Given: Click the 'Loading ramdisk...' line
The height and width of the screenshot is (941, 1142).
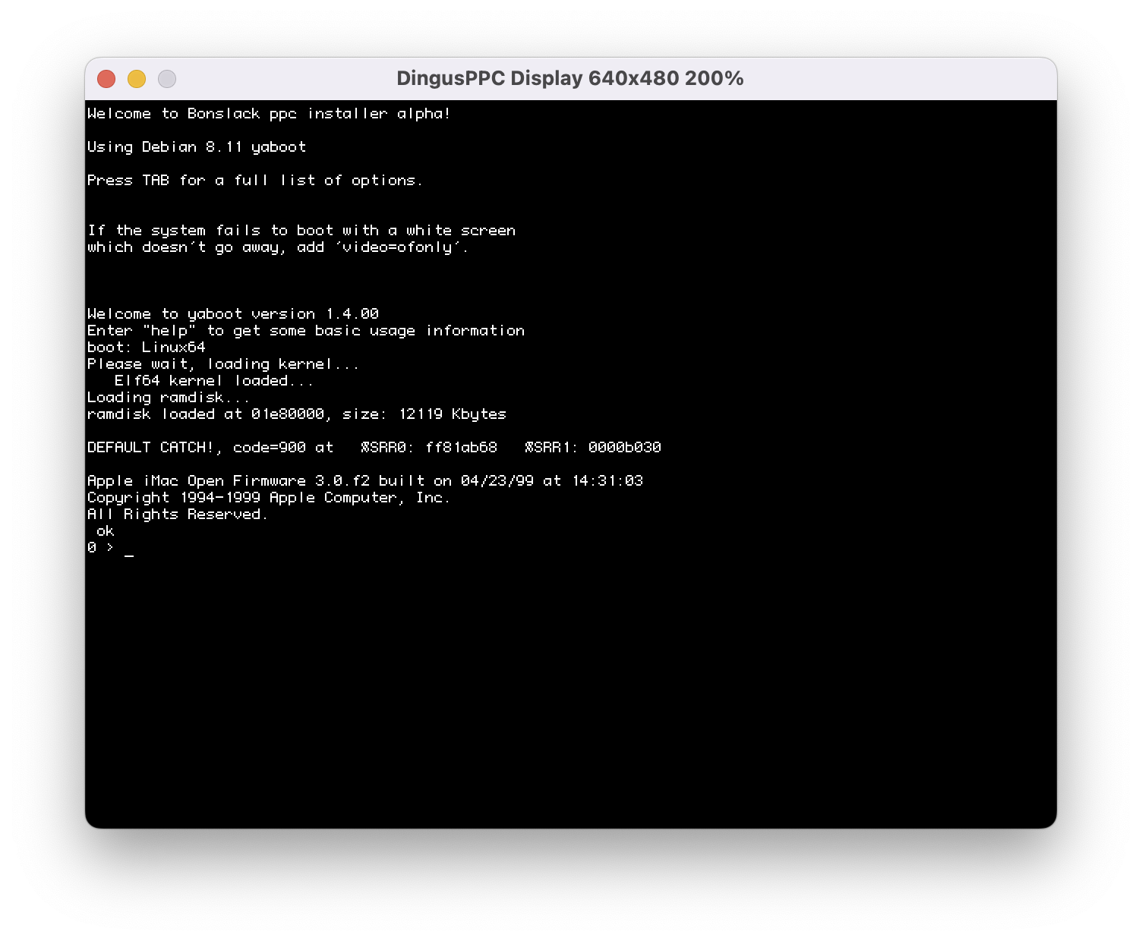Looking at the screenshot, I should click(x=169, y=398).
